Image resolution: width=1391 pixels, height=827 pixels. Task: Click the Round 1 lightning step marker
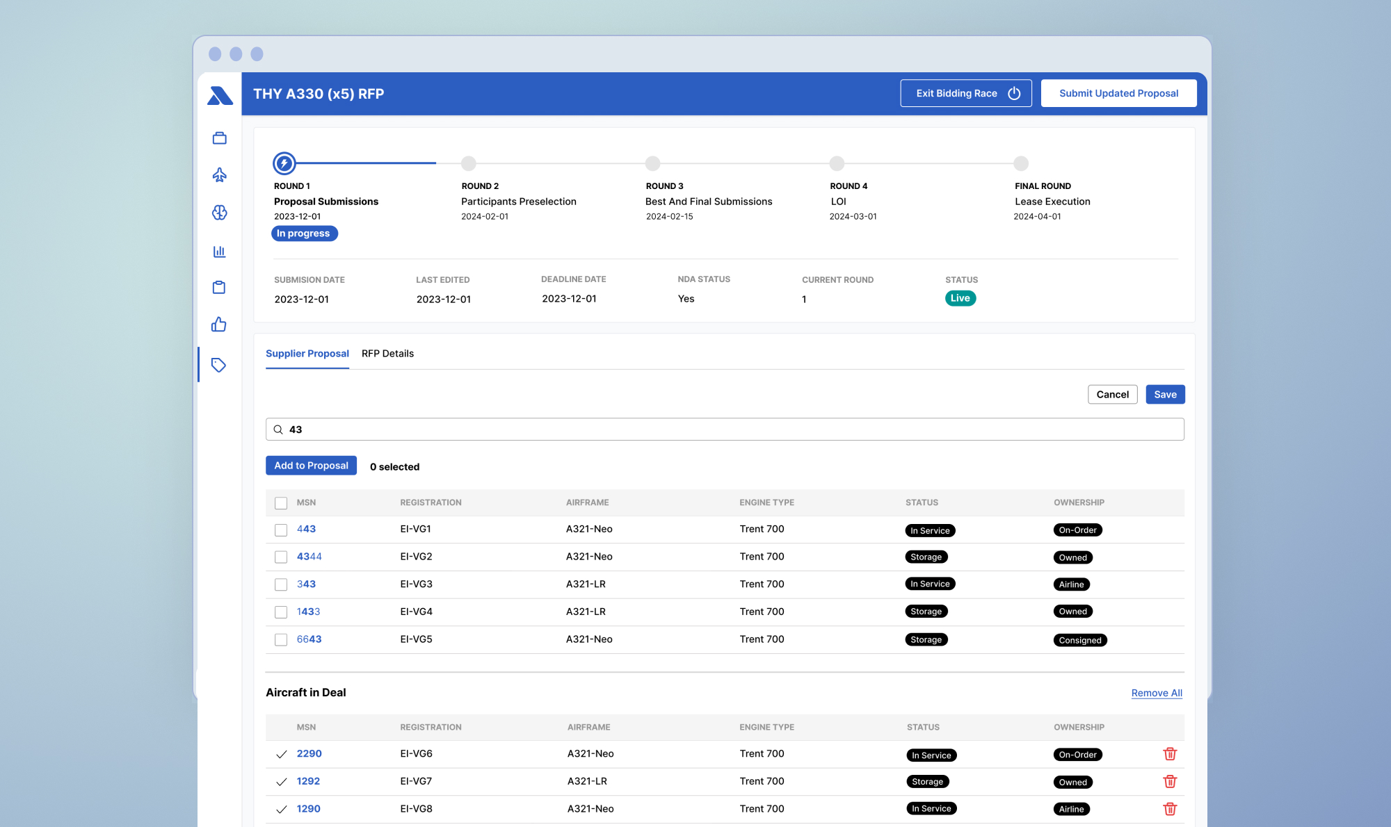[284, 163]
